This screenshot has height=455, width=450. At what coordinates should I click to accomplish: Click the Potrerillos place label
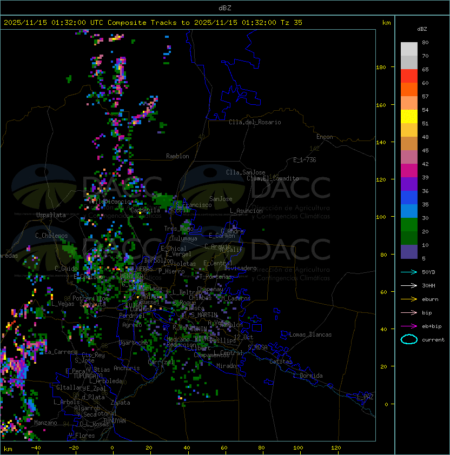pyautogui.click(x=90, y=298)
